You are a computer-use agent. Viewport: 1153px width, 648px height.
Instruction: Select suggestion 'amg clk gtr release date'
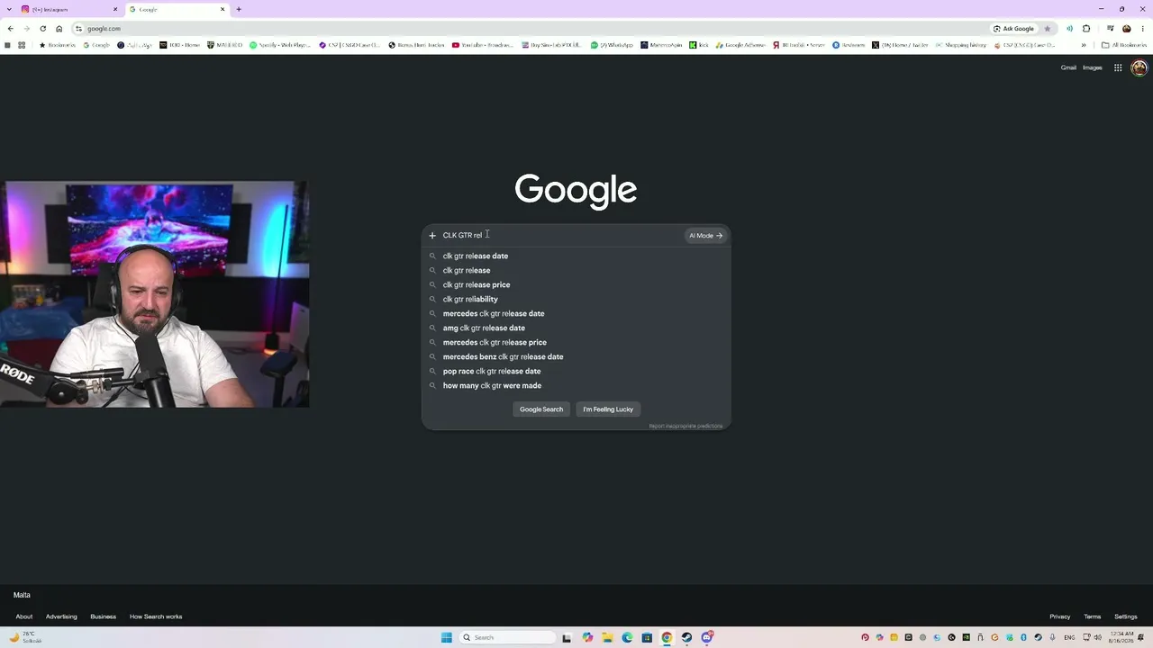click(x=576, y=328)
